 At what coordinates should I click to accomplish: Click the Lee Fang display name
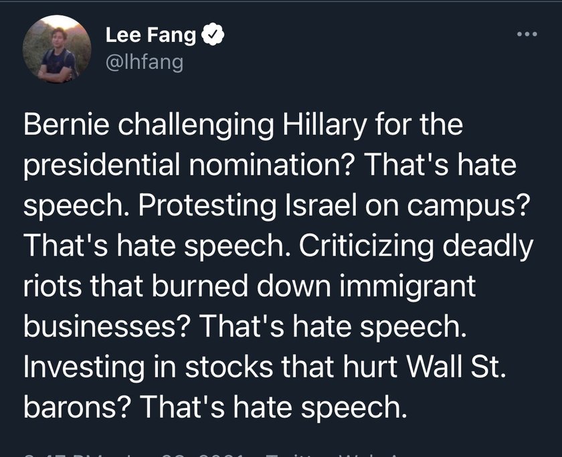(x=151, y=35)
